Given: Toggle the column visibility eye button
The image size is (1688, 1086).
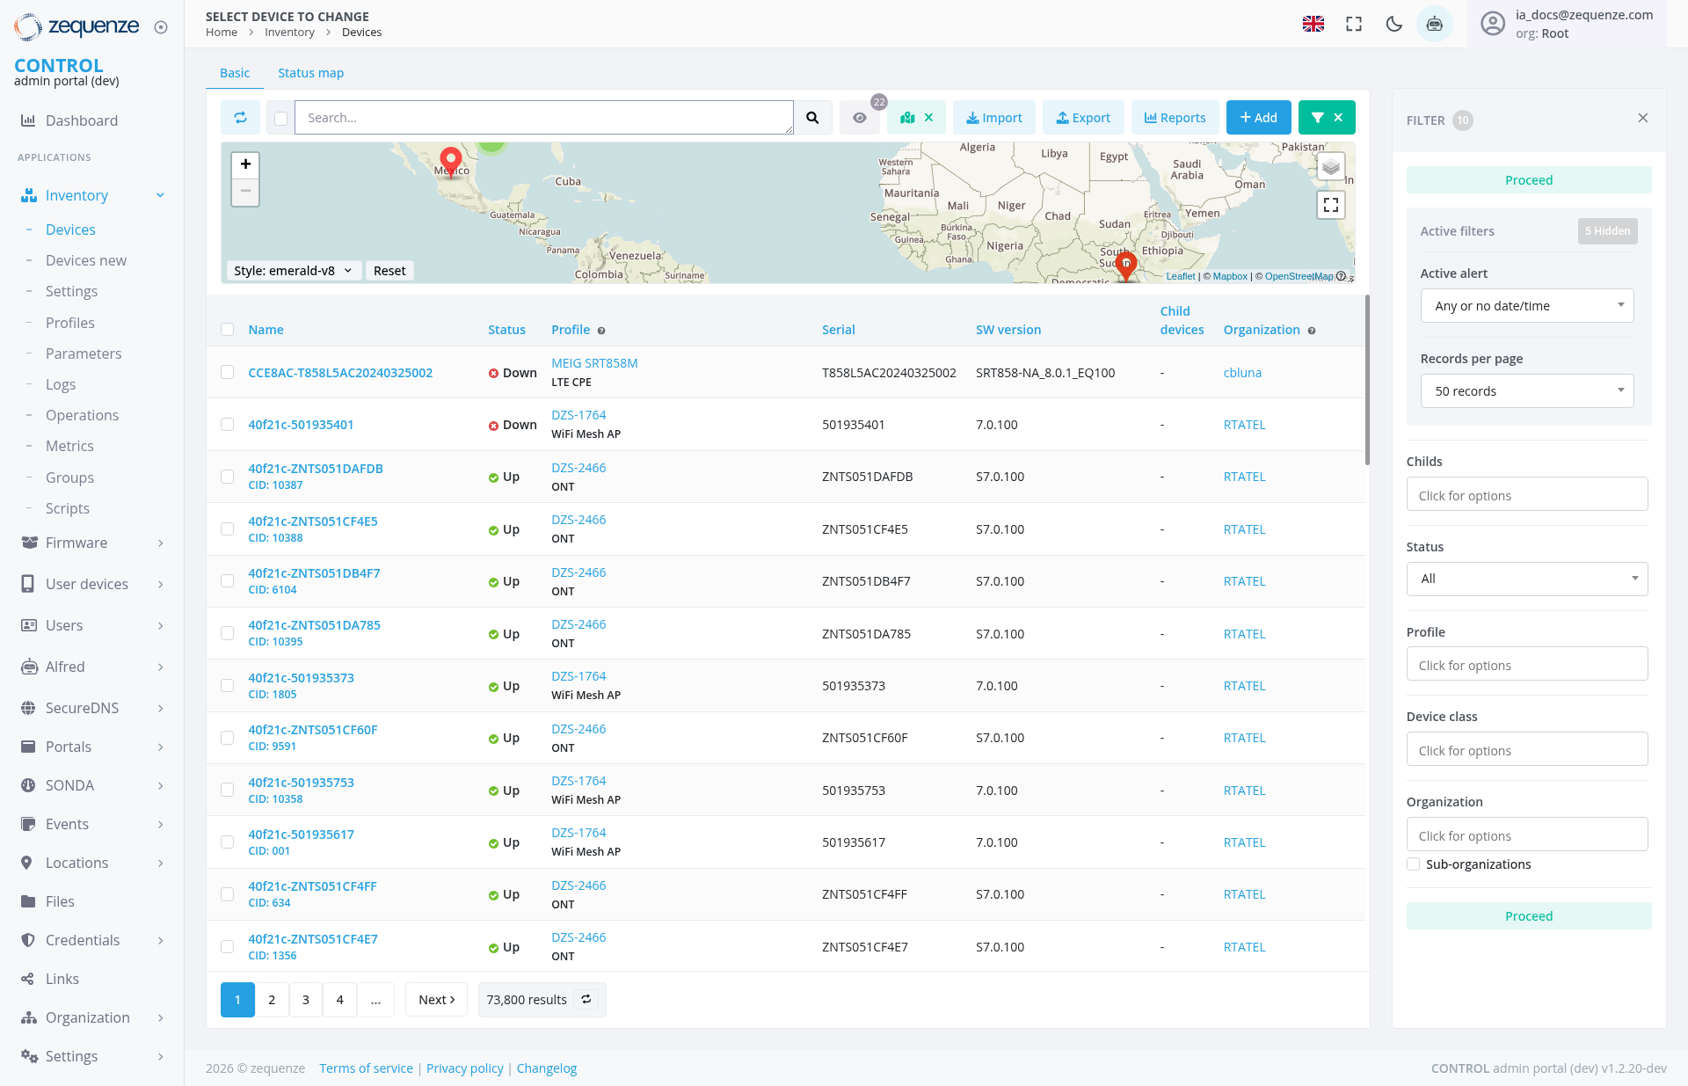Looking at the screenshot, I should 859,118.
